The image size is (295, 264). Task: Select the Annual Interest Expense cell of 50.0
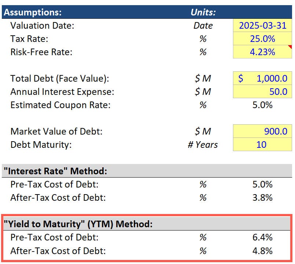(x=262, y=92)
